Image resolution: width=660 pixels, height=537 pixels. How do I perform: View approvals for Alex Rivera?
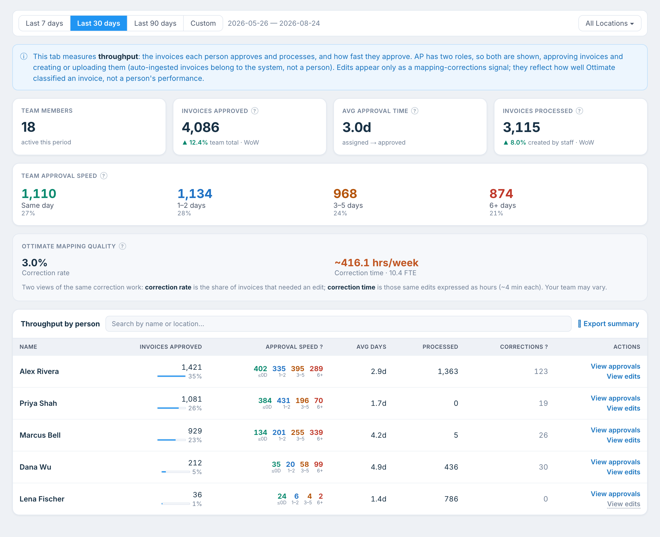tap(616, 366)
